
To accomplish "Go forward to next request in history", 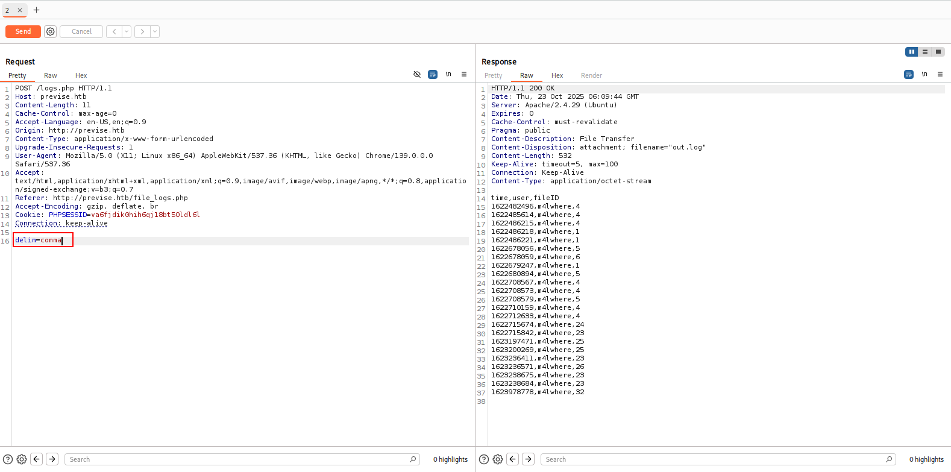I will 142,31.
